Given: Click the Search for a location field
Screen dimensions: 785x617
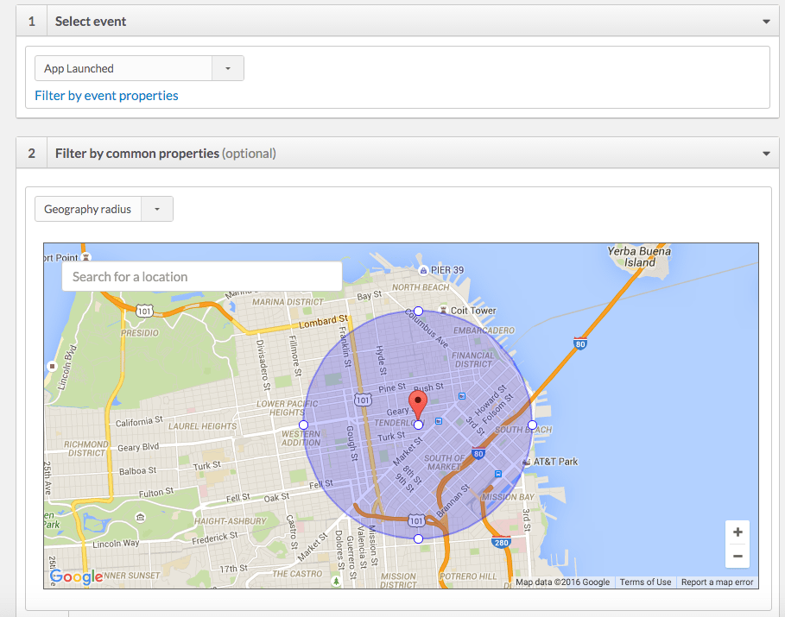Looking at the screenshot, I should tap(201, 276).
